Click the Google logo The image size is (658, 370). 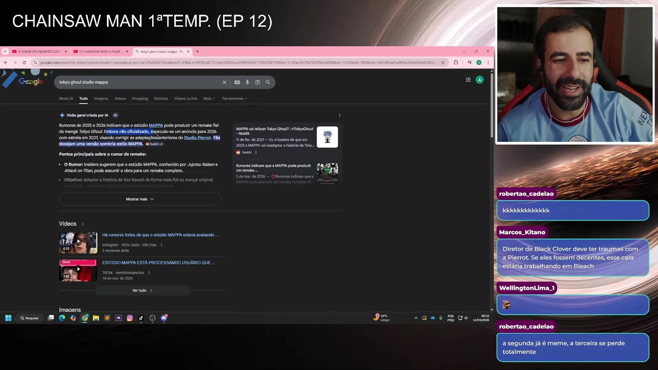(31, 82)
